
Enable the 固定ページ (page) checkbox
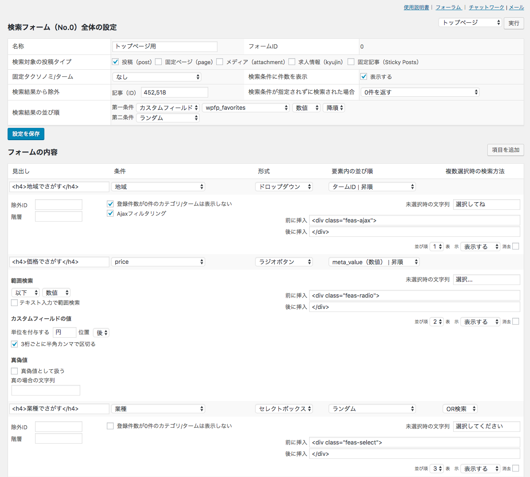coord(158,62)
